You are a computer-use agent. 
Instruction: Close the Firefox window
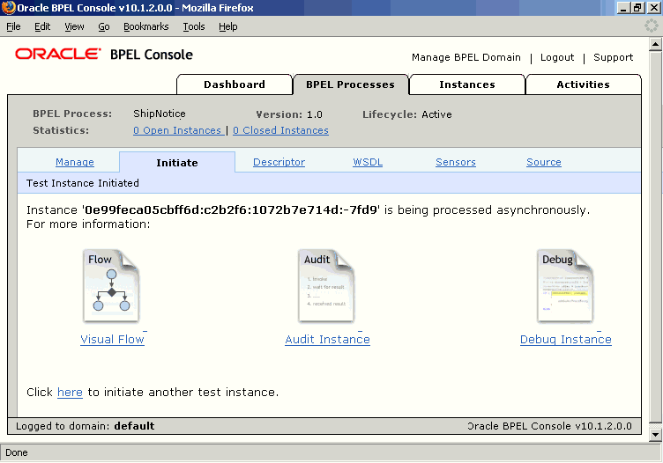[653, 8]
